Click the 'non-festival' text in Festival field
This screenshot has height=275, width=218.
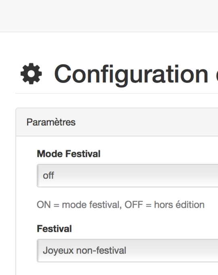point(101,250)
